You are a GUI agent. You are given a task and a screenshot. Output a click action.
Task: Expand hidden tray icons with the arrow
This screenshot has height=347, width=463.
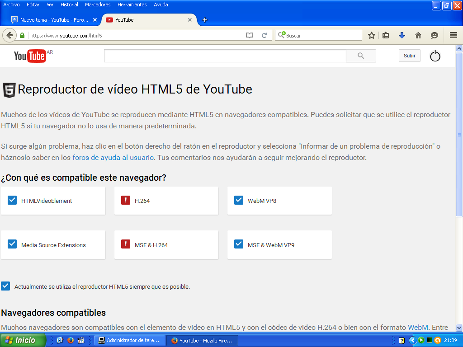tap(412, 340)
